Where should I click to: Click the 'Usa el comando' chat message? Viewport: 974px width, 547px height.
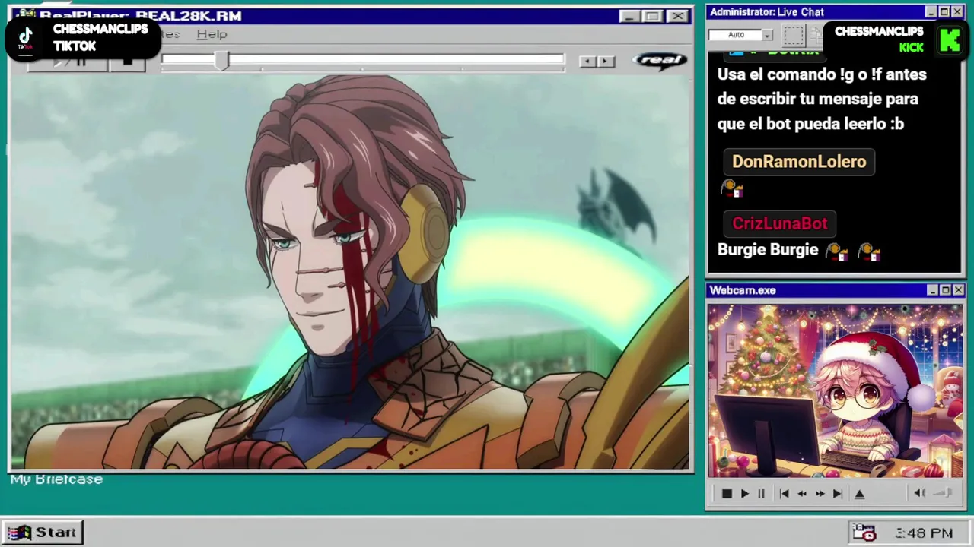pos(822,99)
